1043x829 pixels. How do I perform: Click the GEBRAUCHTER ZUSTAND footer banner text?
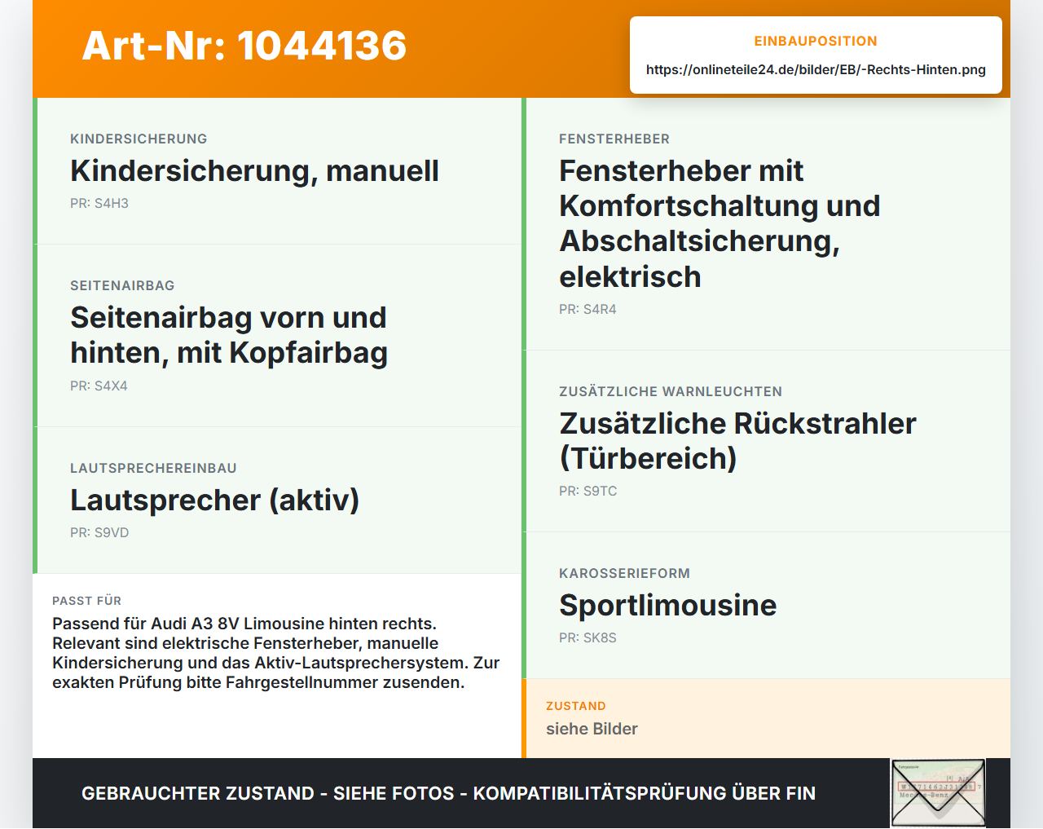448,794
